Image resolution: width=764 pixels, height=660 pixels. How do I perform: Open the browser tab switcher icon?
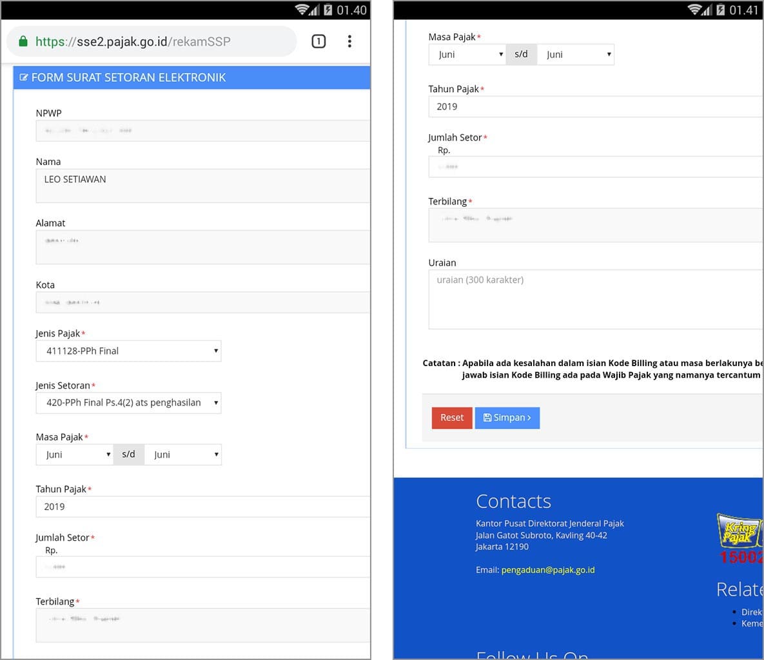[318, 41]
